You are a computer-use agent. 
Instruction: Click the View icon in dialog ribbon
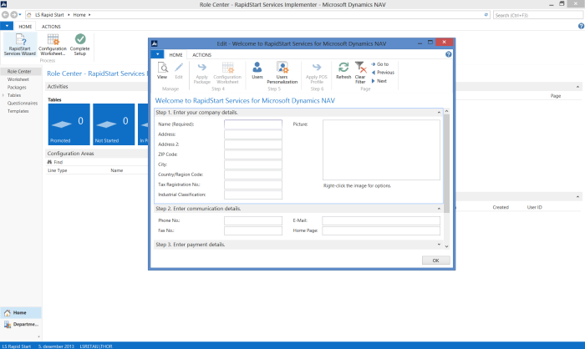(162, 71)
